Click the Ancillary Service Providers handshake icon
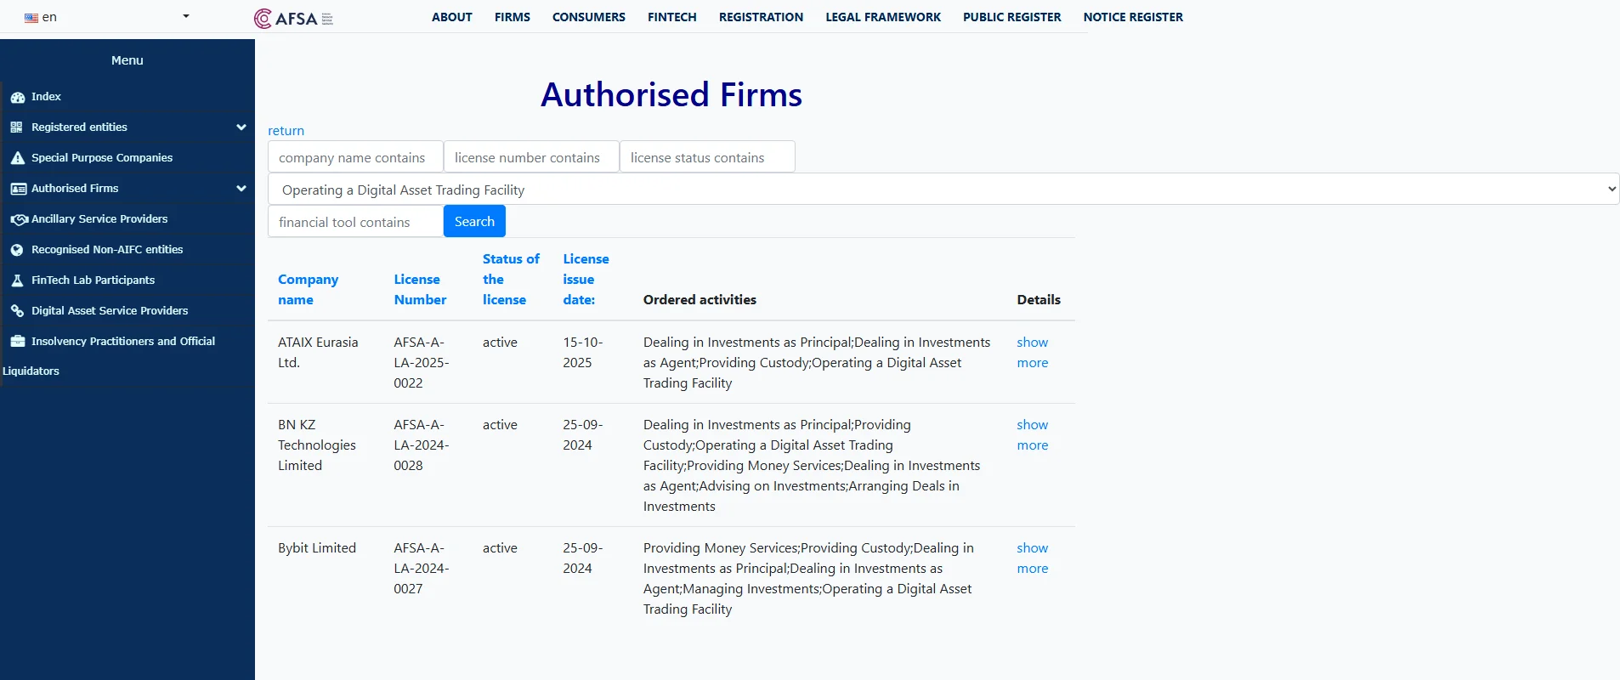The image size is (1620, 680). pos(19,219)
